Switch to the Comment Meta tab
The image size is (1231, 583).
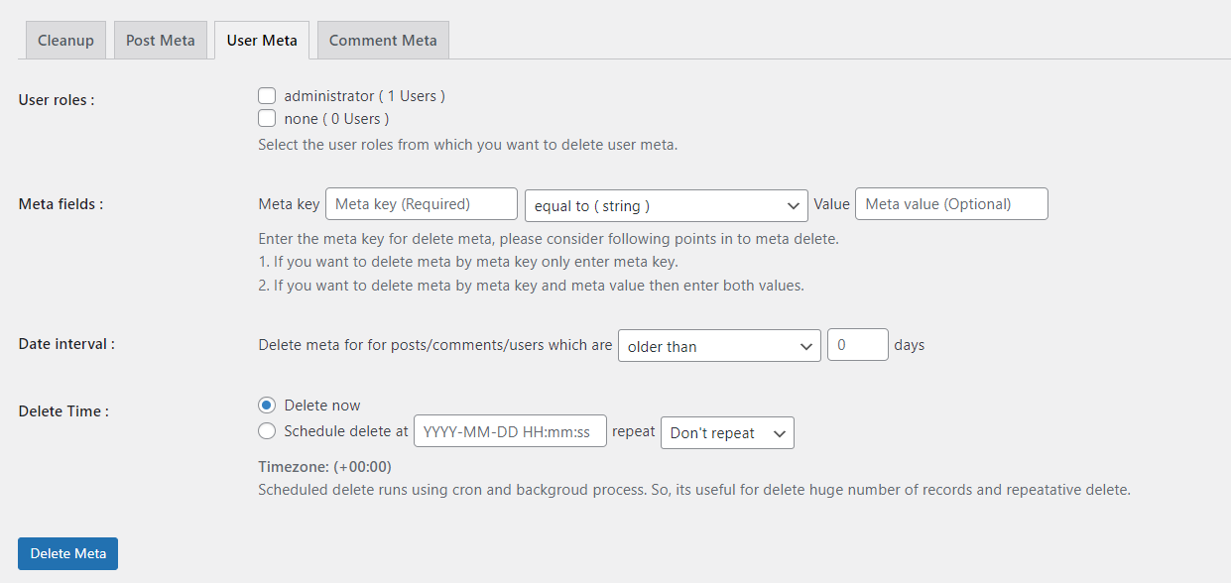pos(383,40)
